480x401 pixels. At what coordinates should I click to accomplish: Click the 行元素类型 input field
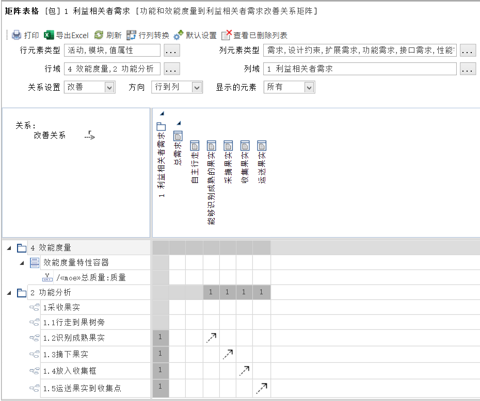coord(112,51)
